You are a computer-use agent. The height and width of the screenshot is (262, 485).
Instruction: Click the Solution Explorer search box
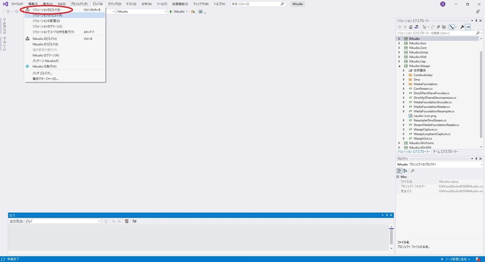tap(436, 33)
